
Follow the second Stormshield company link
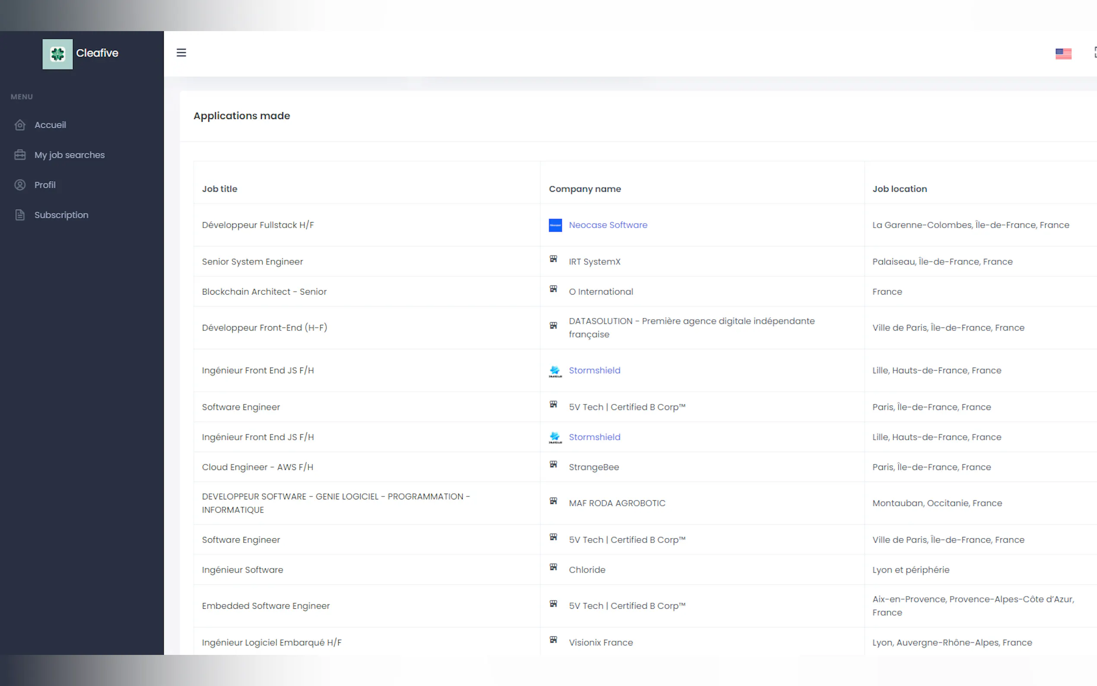tap(594, 437)
